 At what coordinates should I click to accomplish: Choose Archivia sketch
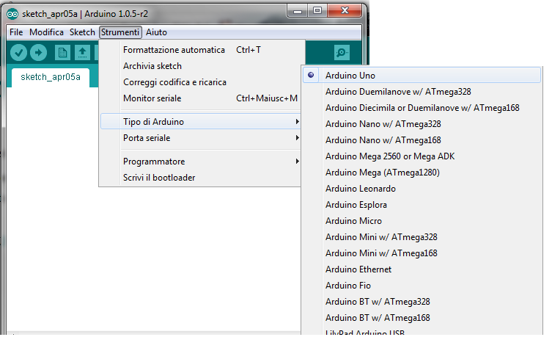pos(201,66)
